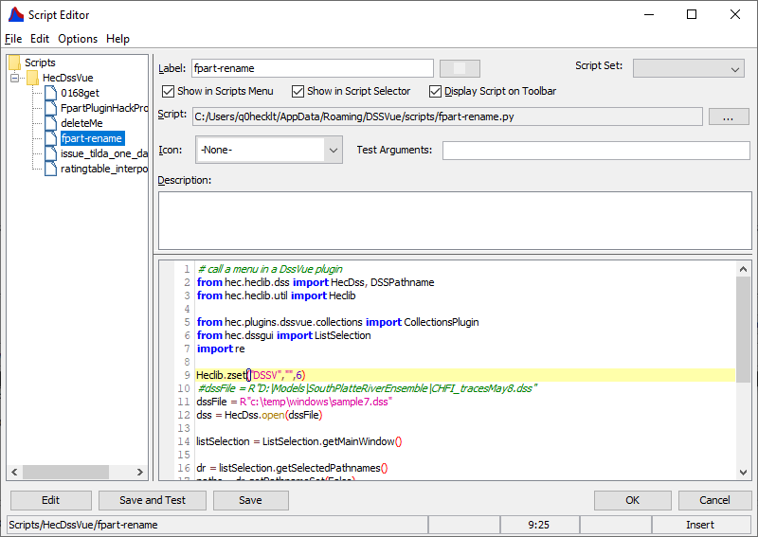Click the deleteMe script file icon

coord(50,123)
